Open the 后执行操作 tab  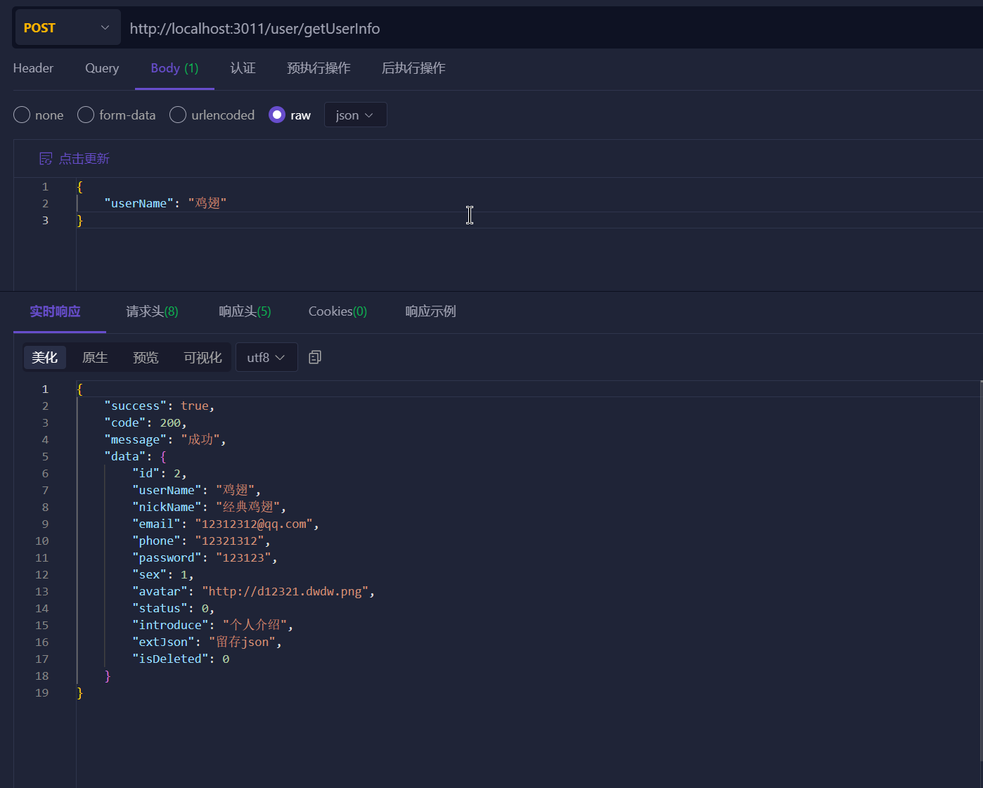coord(413,68)
